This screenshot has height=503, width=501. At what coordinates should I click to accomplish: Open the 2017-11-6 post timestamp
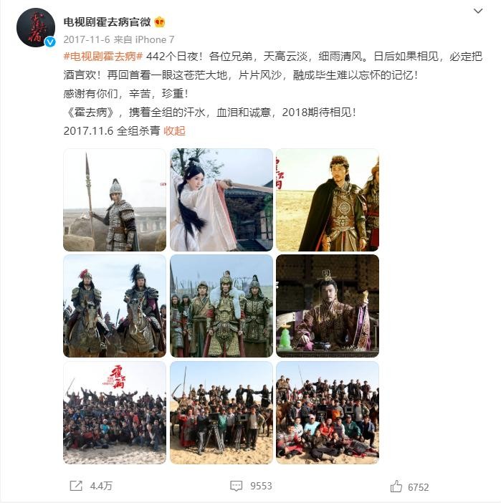click(87, 39)
